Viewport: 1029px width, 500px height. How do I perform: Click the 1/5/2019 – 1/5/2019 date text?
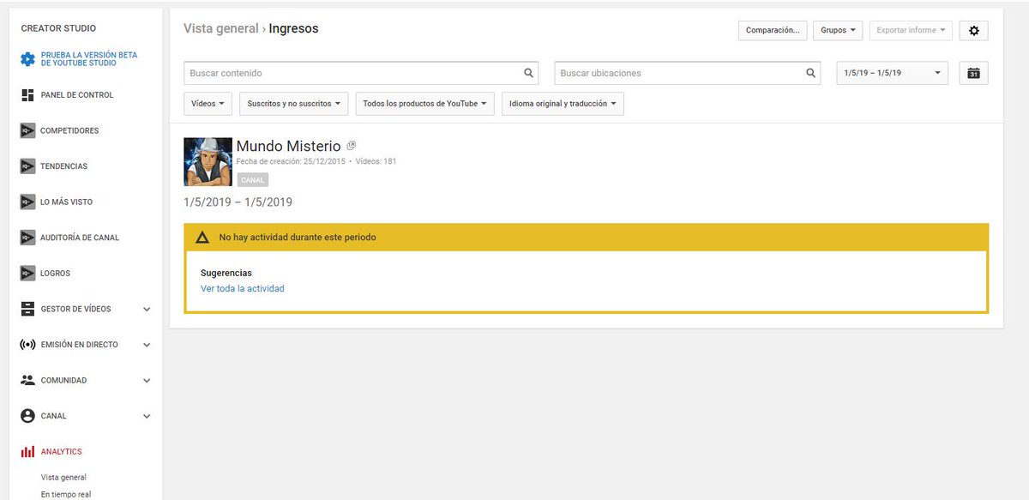pos(238,202)
